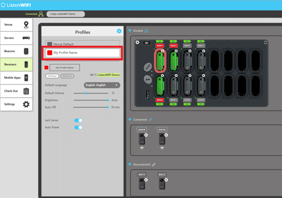Open gear settings for receiver 0004
This screenshot has width=282, height=198.
[x=176, y=76]
